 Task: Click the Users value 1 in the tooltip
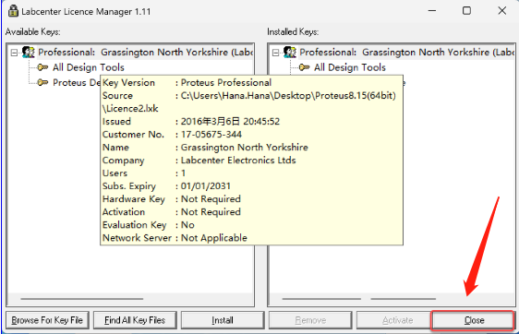pyautogui.click(x=184, y=173)
